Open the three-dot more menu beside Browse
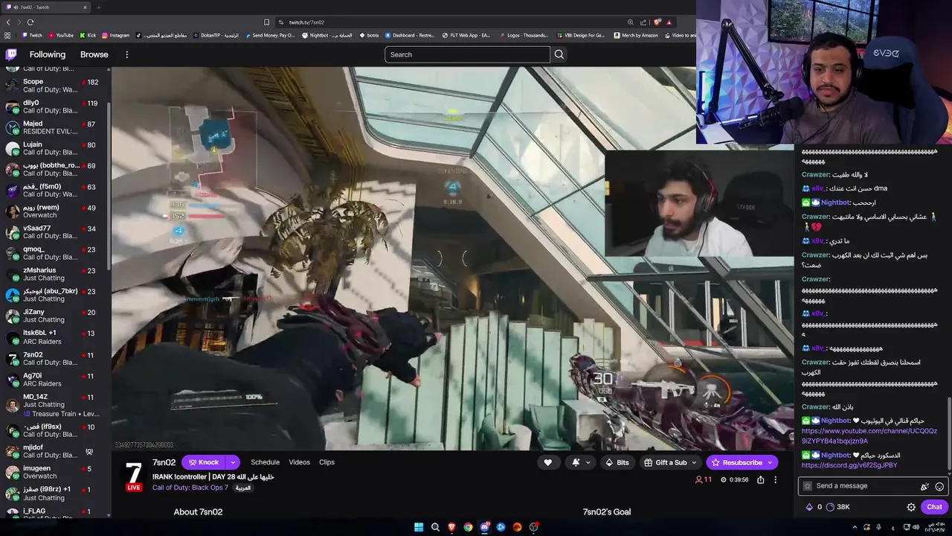The width and height of the screenshot is (952, 536). pyautogui.click(x=126, y=54)
